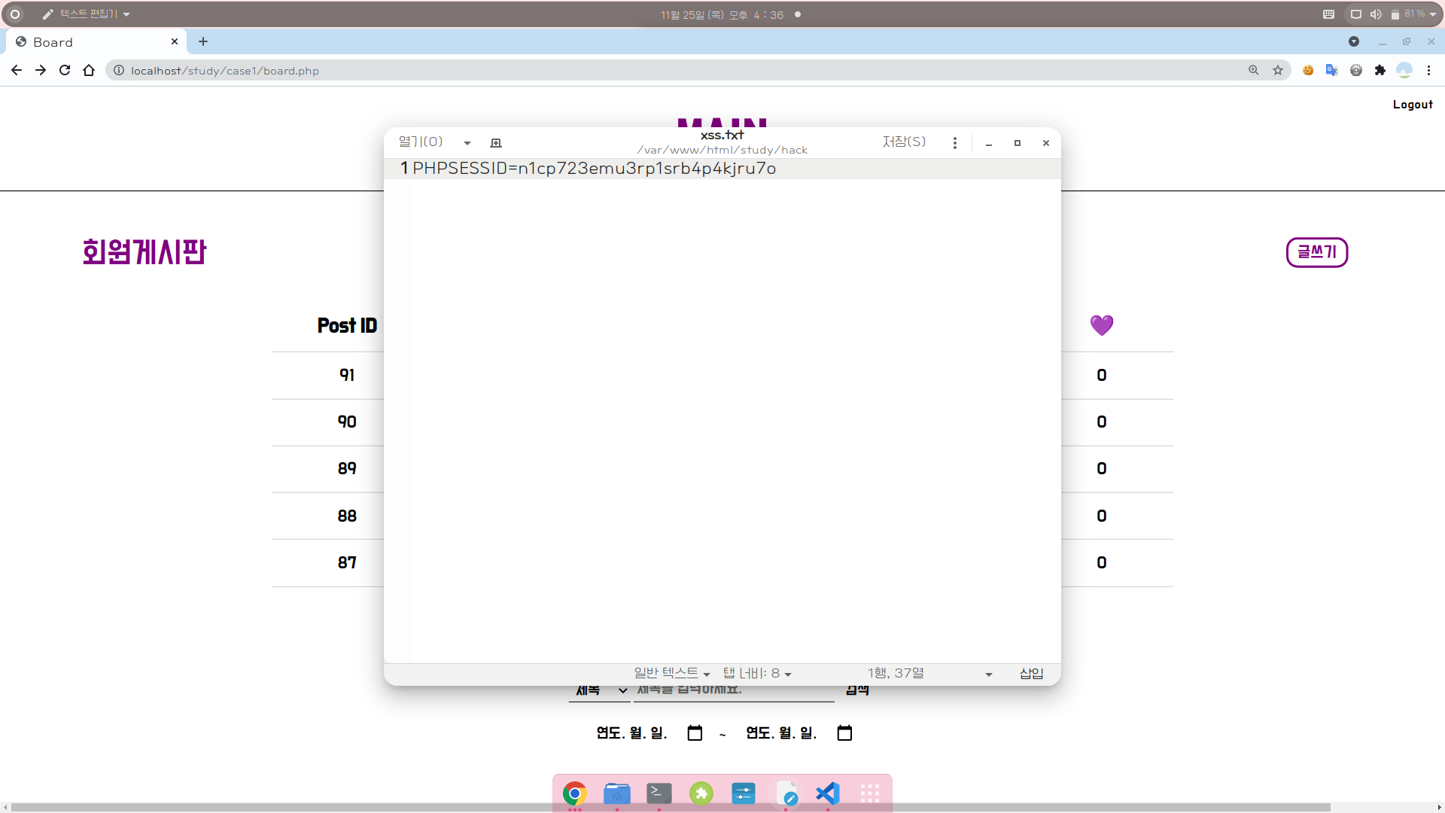
Task: Select the Board browser tab
Action: [90, 42]
